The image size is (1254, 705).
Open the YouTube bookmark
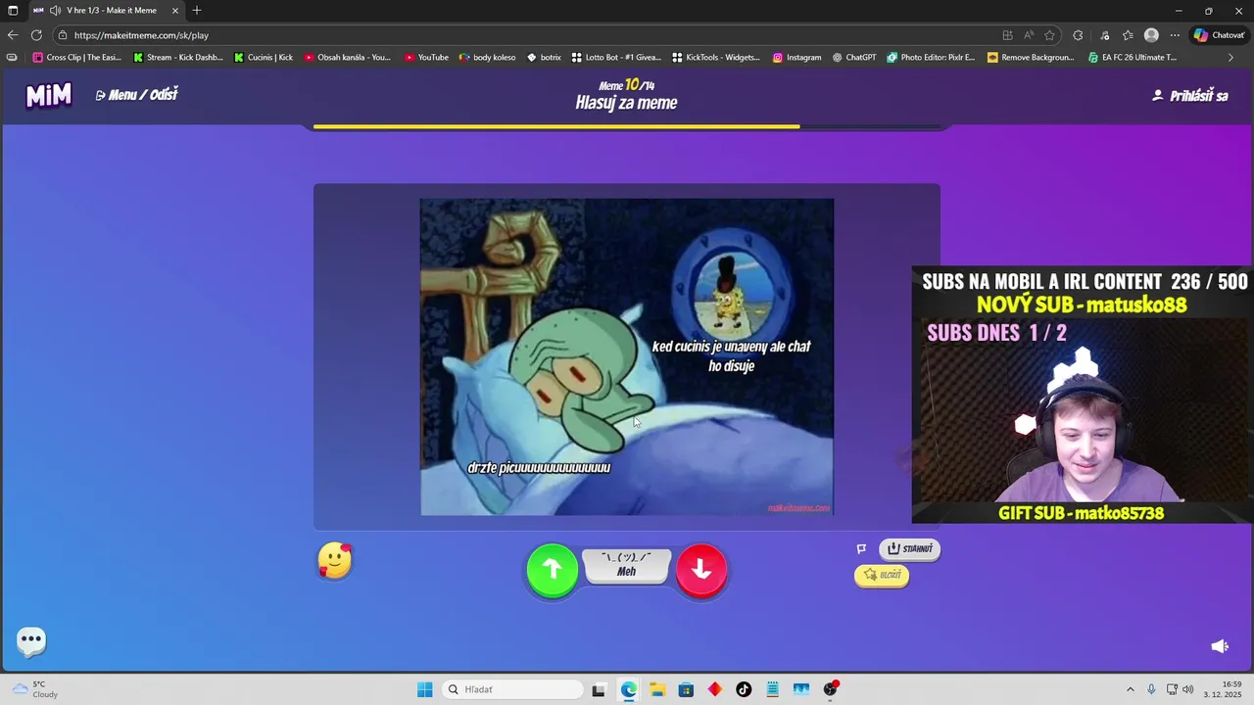[426, 58]
